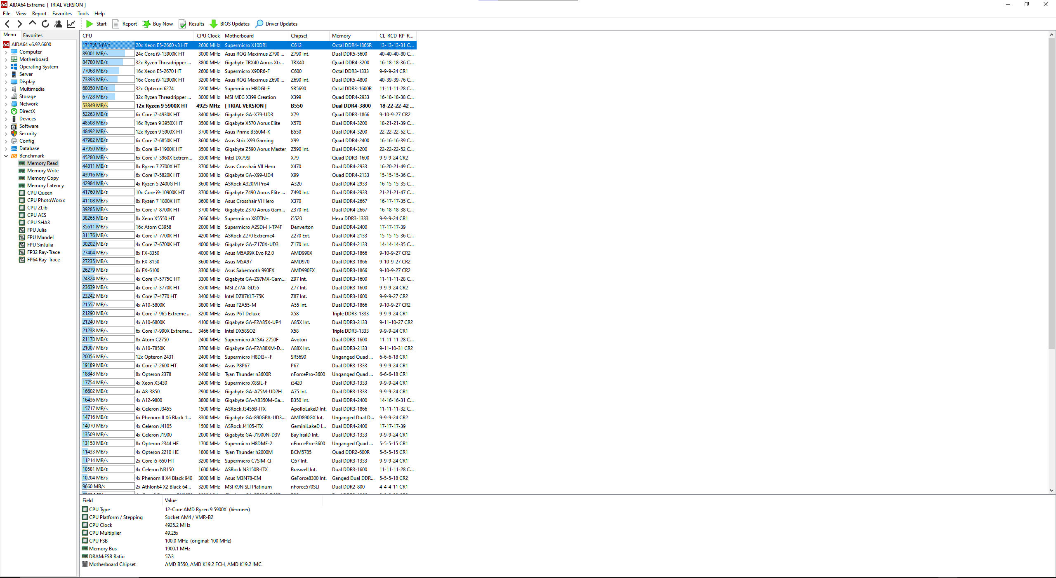Viewport: 1056px width, 578px height.
Task: Expand the Computer tree node
Action: coord(6,52)
